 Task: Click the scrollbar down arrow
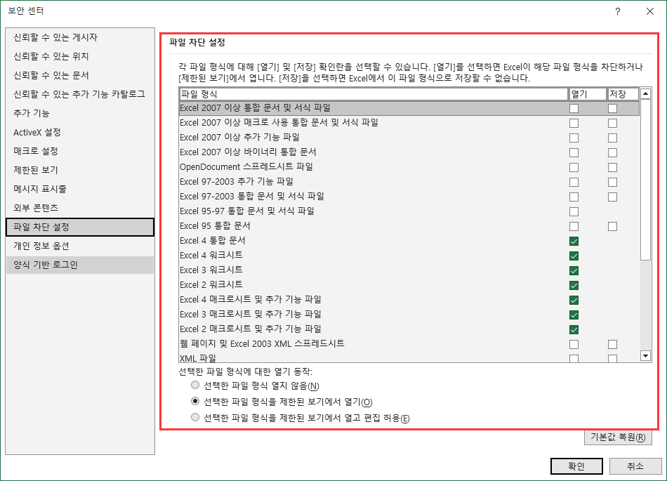pyautogui.click(x=645, y=357)
